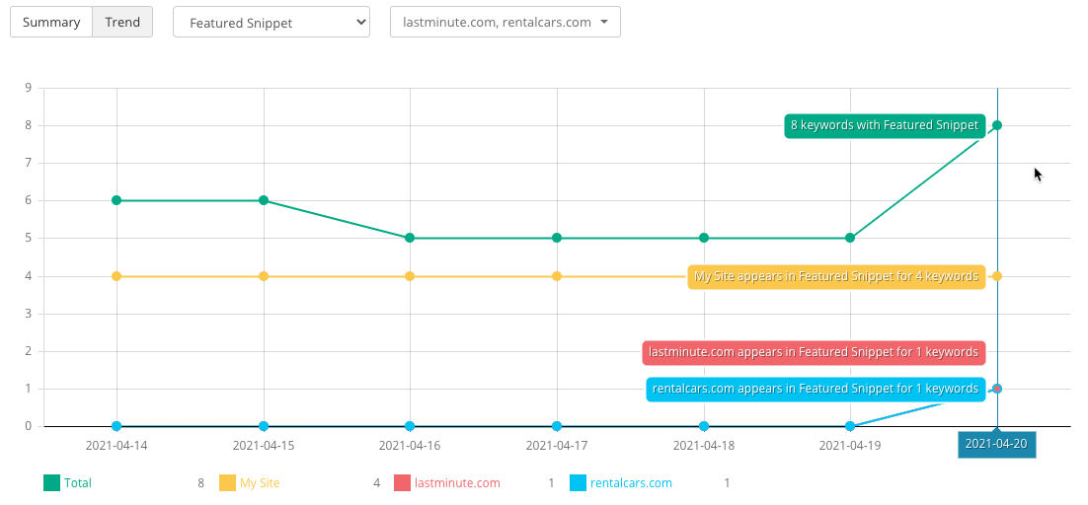Click the caret arrow in competitor dropdown
Image resolution: width=1088 pixels, height=505 pixels.
click(603, 22)
